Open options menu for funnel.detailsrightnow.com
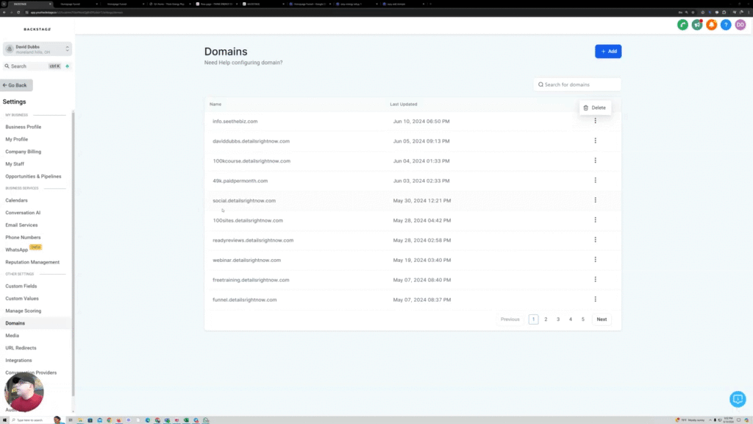Image resolution: width=753 pixels, height=424 pixels. click(x=595, y=299)
